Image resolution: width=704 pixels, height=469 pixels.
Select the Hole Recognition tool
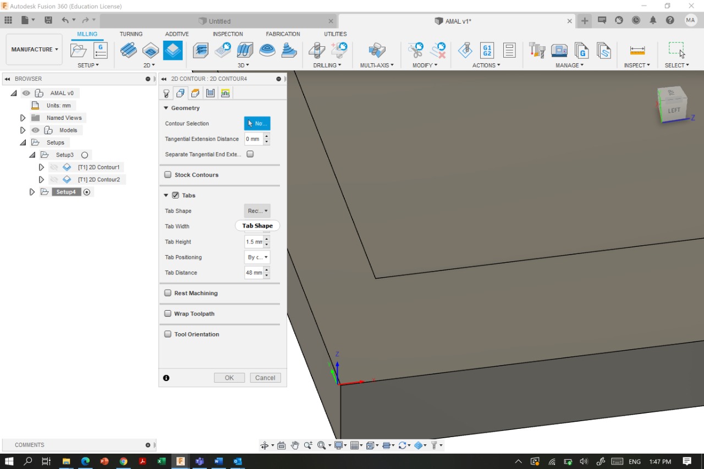click(x=339, y=51)
